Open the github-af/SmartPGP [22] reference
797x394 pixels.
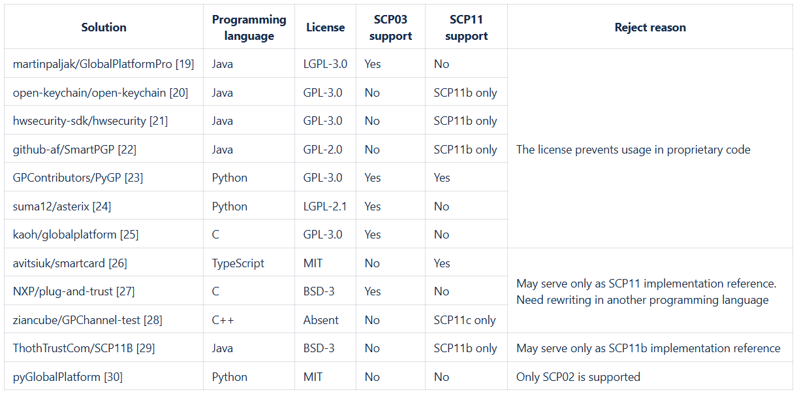[x=74, y=150]
